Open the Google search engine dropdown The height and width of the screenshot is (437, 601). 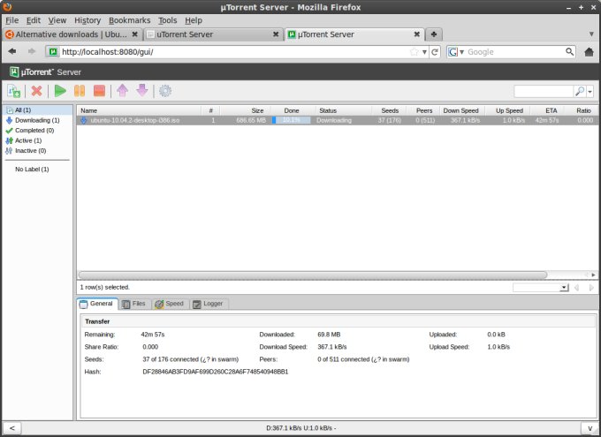pyautogui.click(x=456, y=52)
